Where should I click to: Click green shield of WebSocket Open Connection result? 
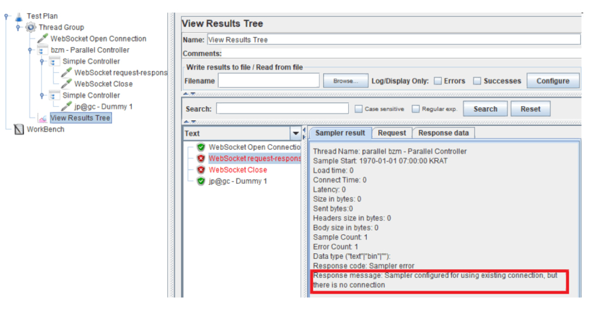(201, 147)
